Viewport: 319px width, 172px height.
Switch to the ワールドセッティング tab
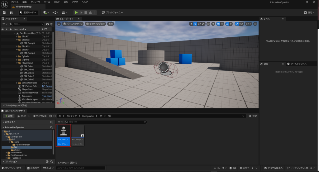[298, 64]
